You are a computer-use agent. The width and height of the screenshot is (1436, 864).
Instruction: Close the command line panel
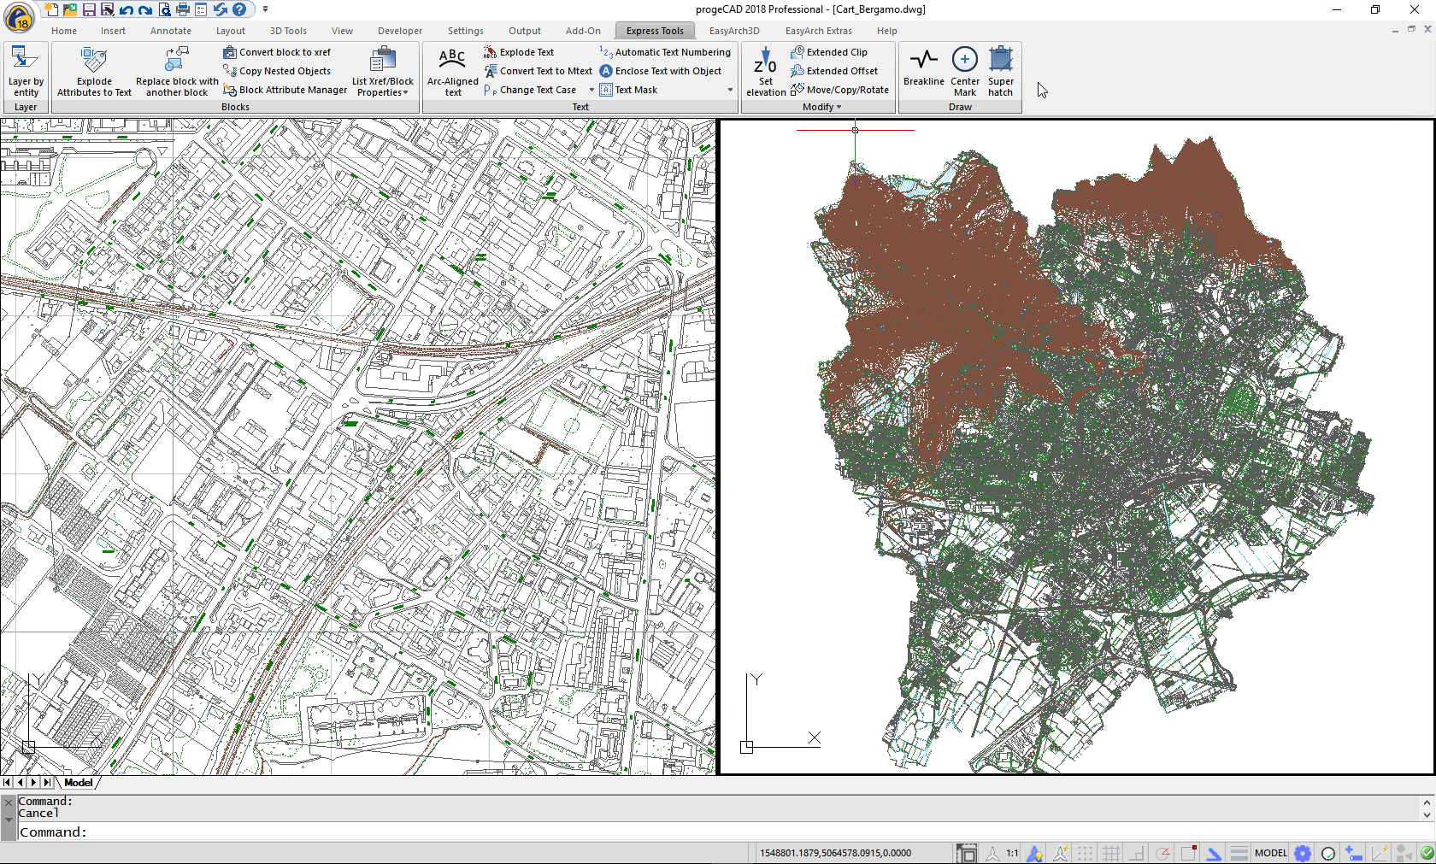pos(9,802)
